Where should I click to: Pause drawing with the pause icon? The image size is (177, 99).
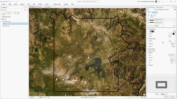(x=142, y=97)
